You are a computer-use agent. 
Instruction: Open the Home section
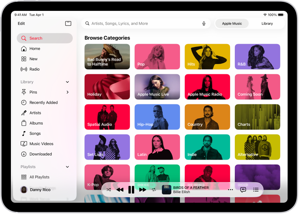35,48
